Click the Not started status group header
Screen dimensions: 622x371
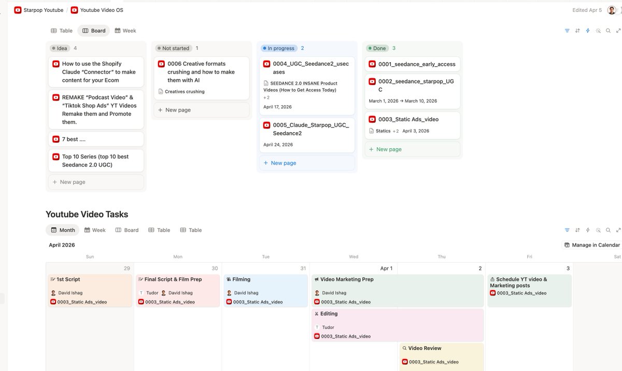tap(173, 48)
